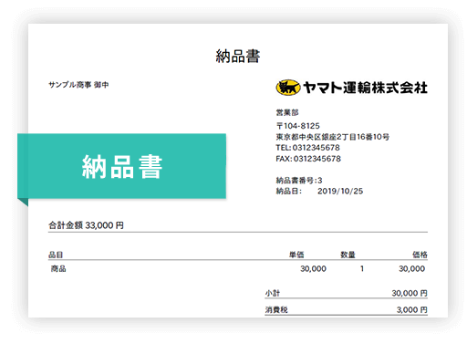Click the 納品日 label
The image size is (467, 344).
288,192
